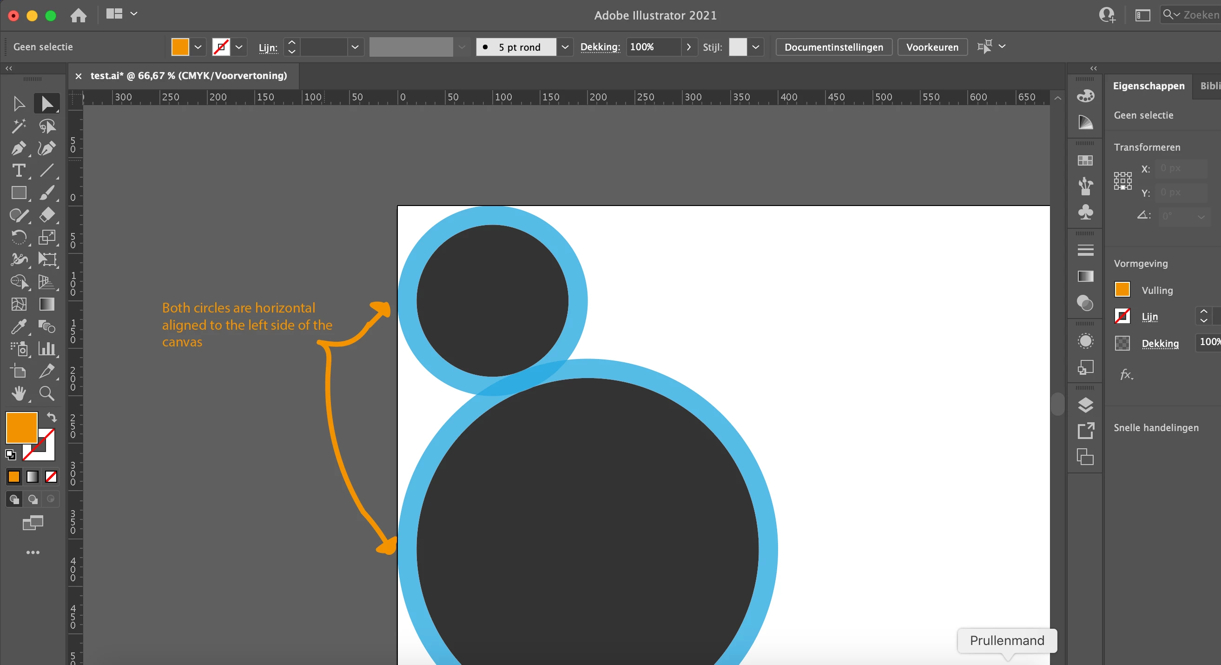
Task: Expand the Stijl style dropdown
Action: [x=756, y=47]
